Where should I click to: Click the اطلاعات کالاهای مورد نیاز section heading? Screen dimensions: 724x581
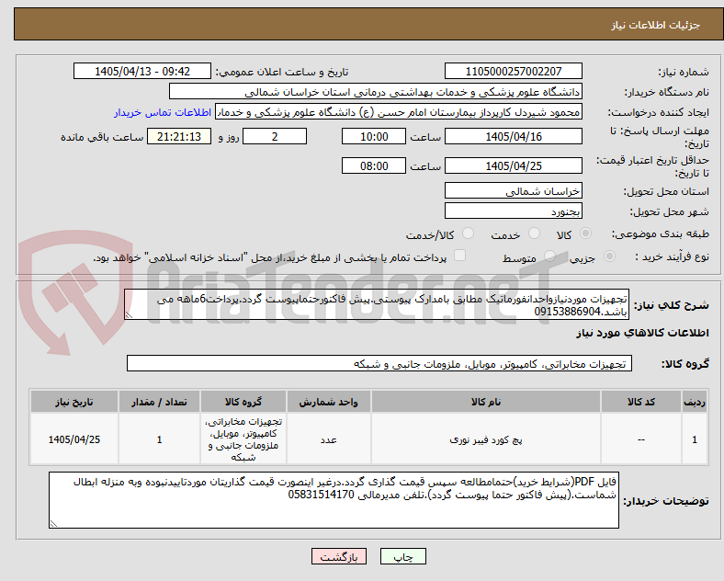(642, 333)
